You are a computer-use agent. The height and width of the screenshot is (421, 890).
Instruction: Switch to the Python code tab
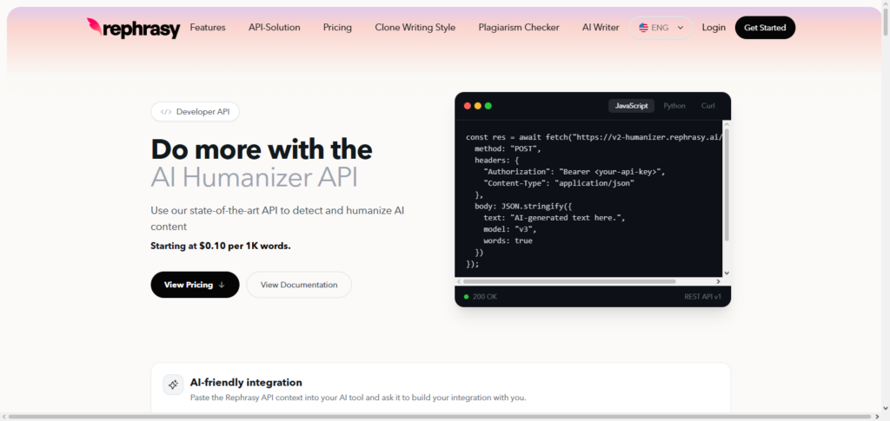pos(674,106)
